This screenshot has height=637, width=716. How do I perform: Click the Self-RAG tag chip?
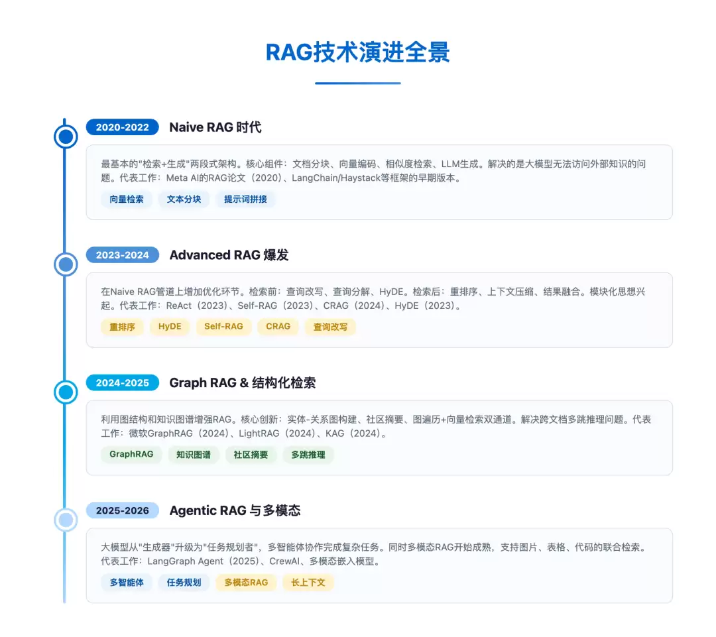(x=224, y=327)
